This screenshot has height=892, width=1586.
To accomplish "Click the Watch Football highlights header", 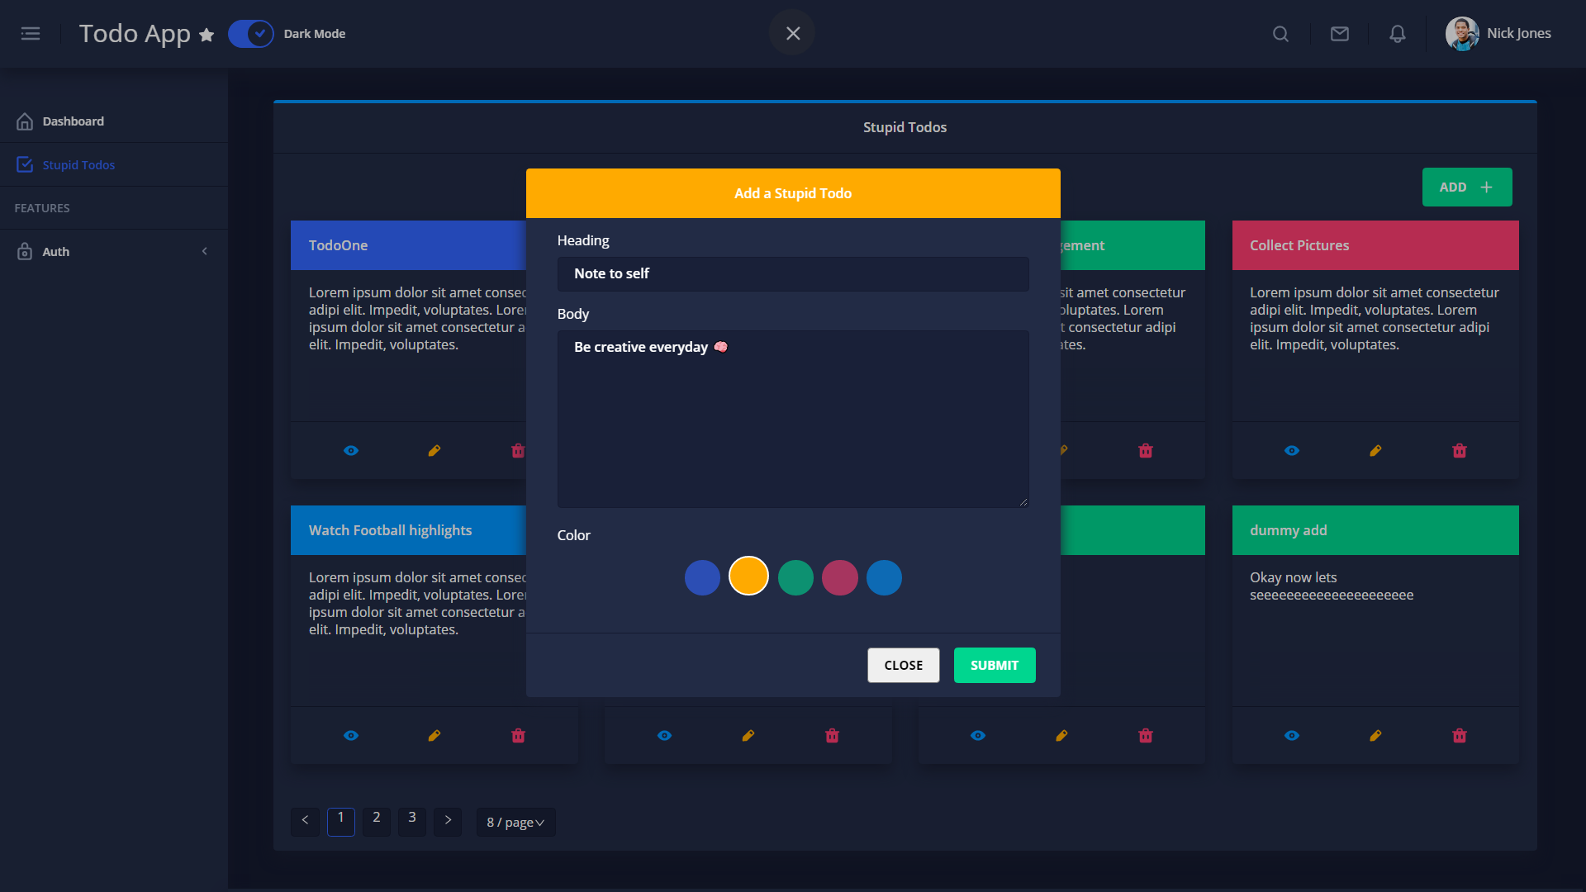I will [x=408, y=530].
